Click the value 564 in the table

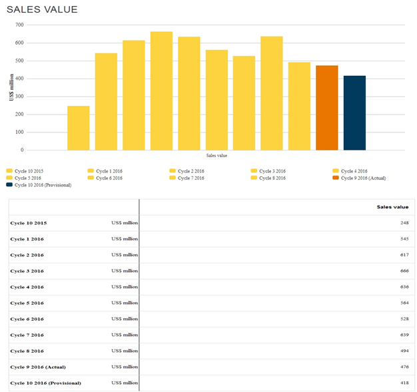pos(404,303)
